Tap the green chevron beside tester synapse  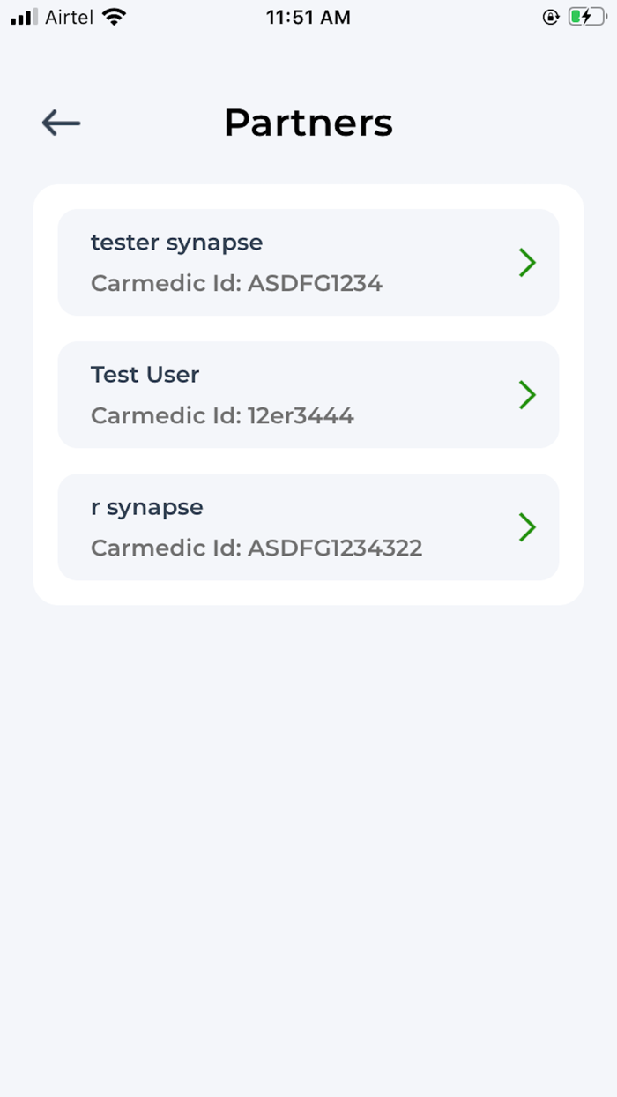click(527, 262)
